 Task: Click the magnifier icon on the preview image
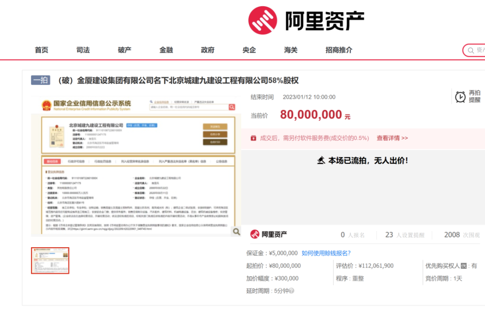[x=236, y=232]
